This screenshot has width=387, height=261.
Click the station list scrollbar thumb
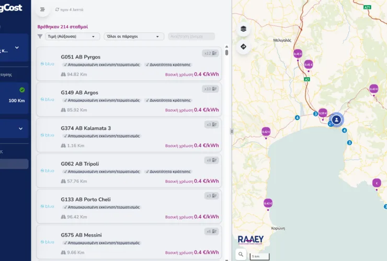pos(226,53)
